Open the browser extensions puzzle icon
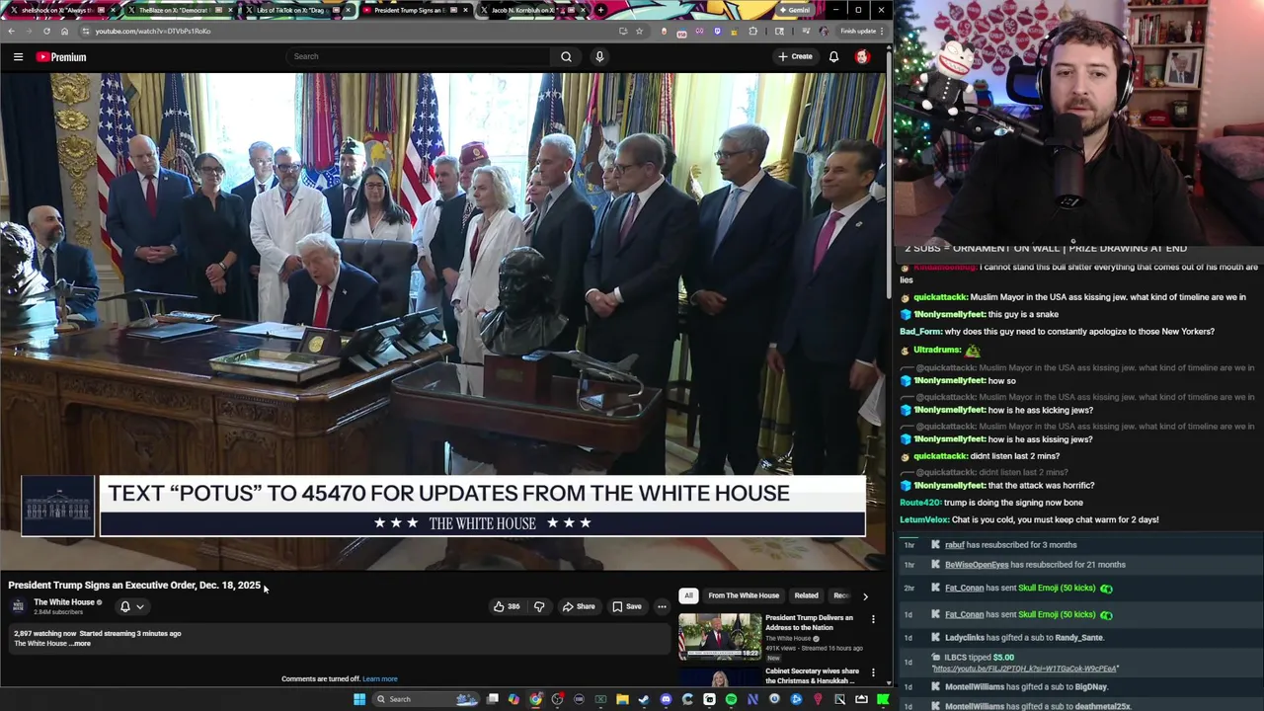 pyautogui.click(x=753, y=31)
